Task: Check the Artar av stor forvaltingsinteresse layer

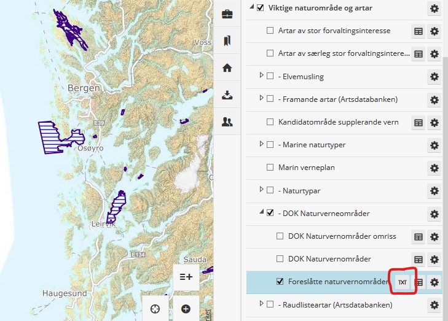Action: click(x=270, y=31)
